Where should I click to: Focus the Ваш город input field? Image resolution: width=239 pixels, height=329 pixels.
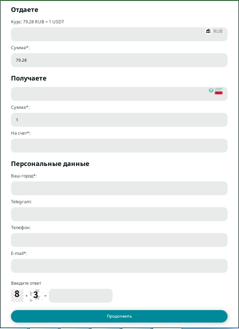[x=119, y=188]
